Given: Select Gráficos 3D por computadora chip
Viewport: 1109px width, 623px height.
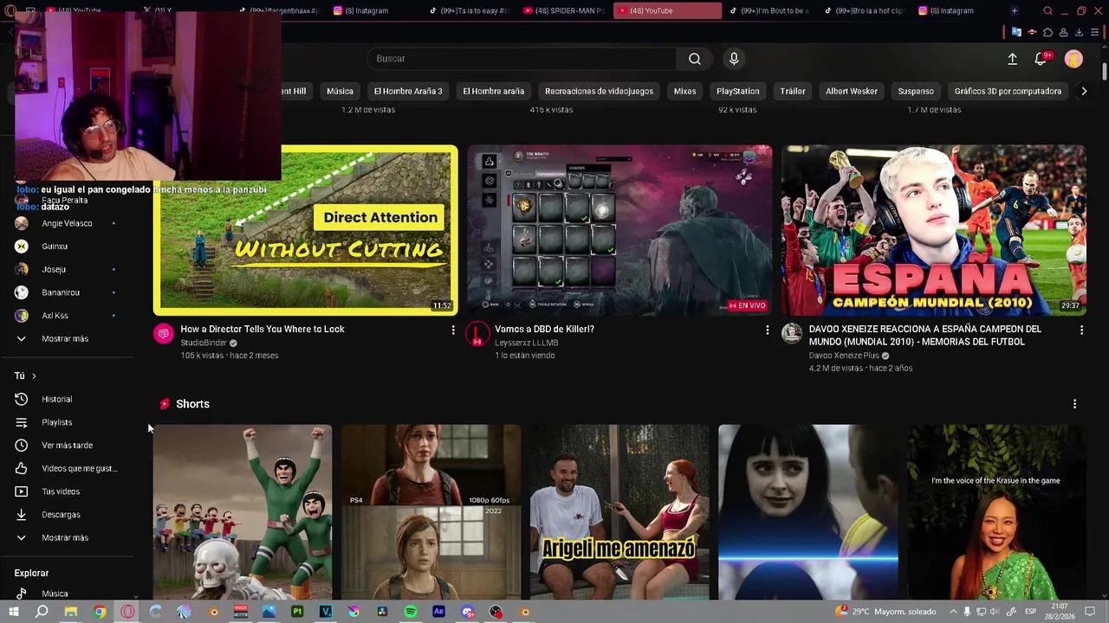Looking at the screenshot, I should [x=1008, y=91].
